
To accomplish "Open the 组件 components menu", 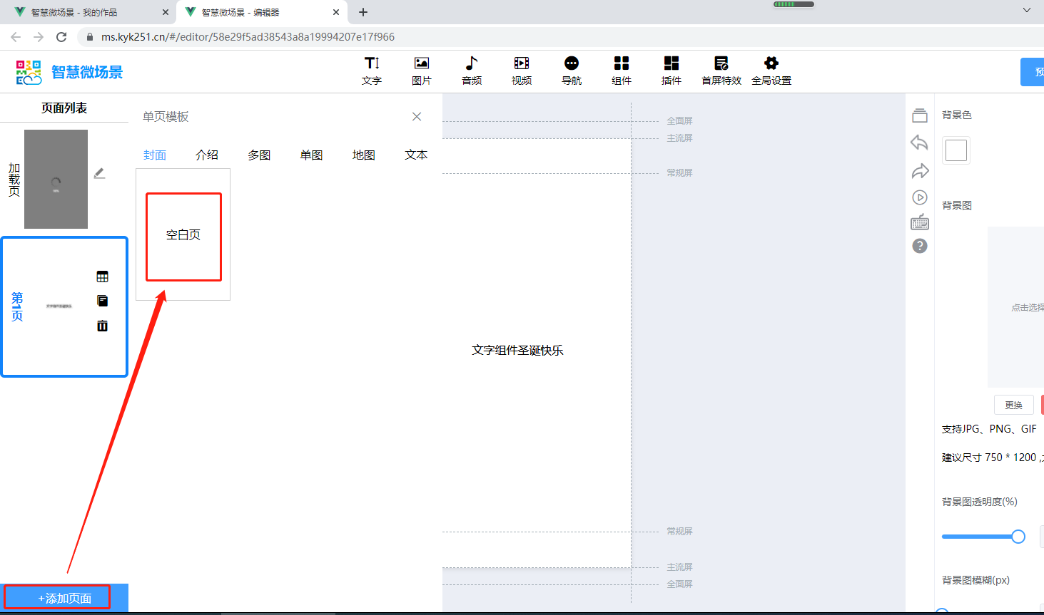I will coord(622,71).
